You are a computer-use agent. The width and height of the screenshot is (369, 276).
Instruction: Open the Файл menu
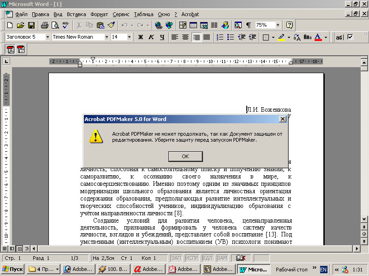tap(21, 14)
